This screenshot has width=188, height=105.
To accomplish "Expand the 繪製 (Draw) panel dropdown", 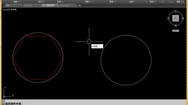I will point(16,2).
